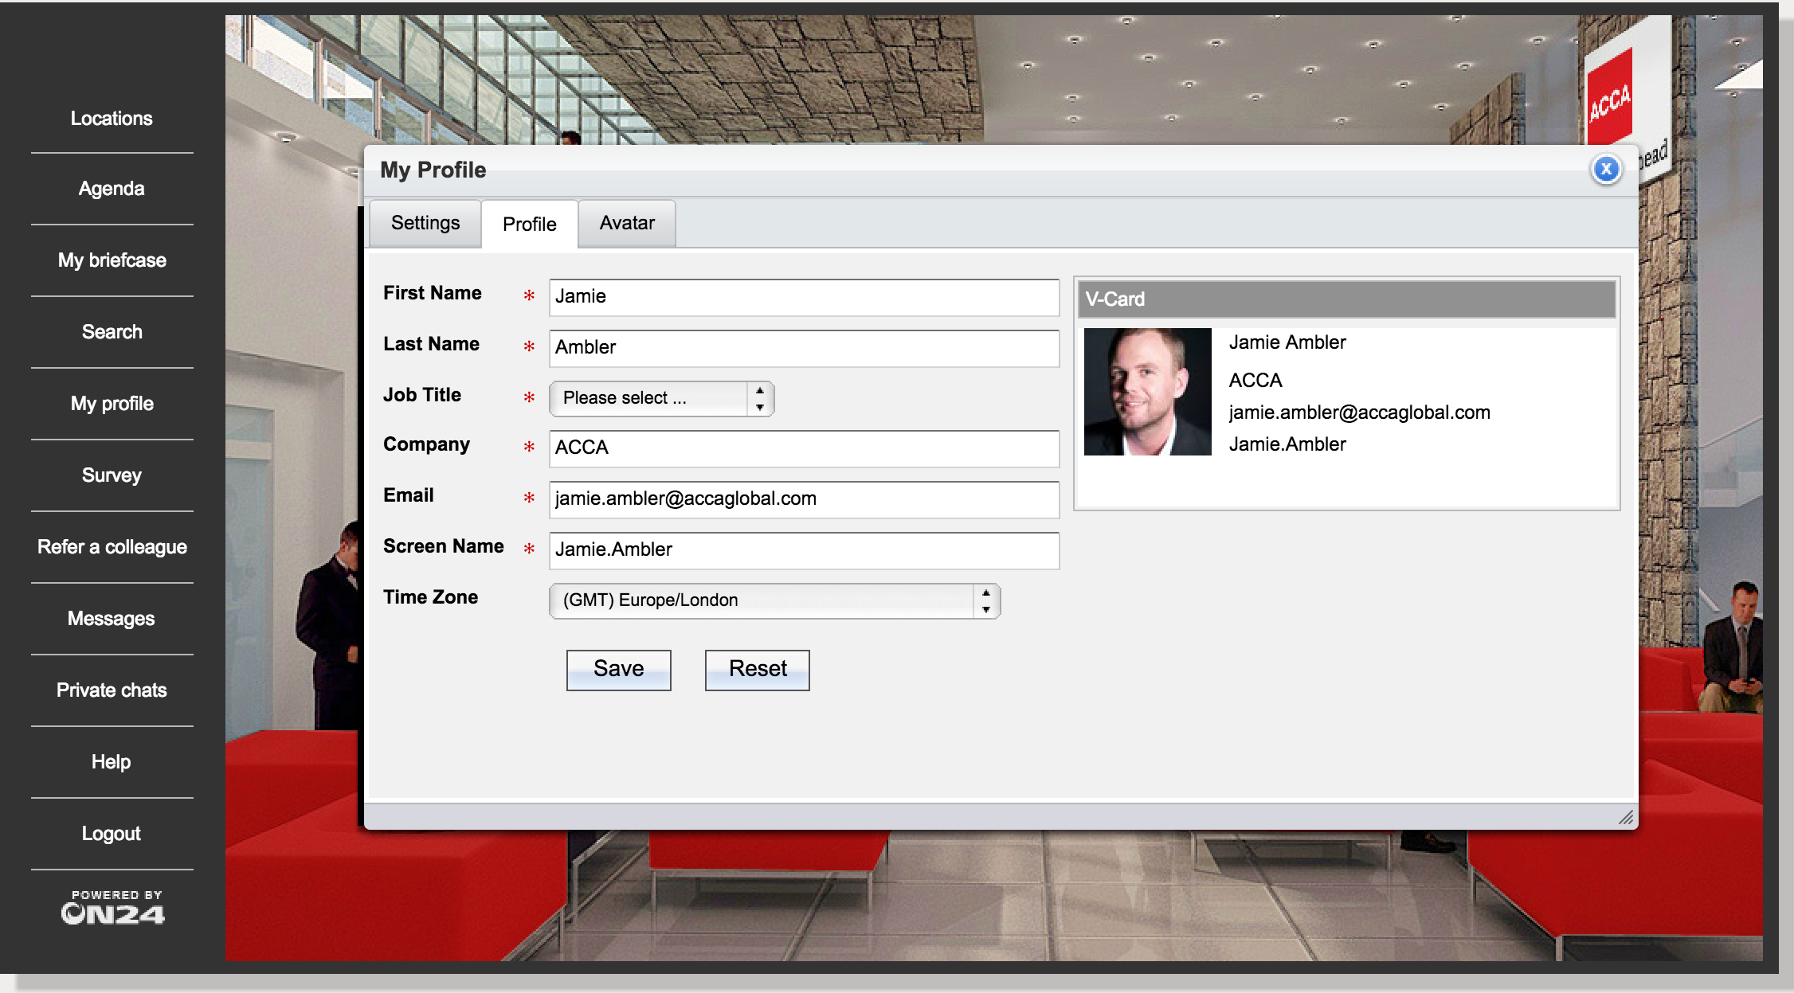Open the Avatar tab

[x=627, y=223]
